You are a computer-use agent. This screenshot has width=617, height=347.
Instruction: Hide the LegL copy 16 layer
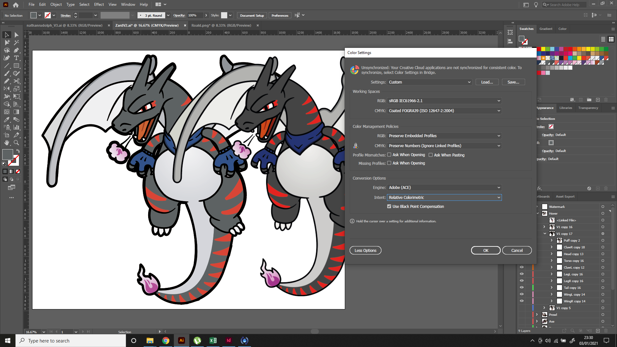[x=522, y=274]
